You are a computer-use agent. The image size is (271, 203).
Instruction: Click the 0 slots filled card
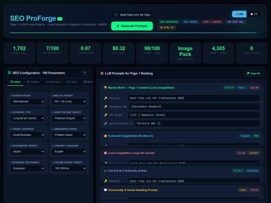[x=251, y=53]
